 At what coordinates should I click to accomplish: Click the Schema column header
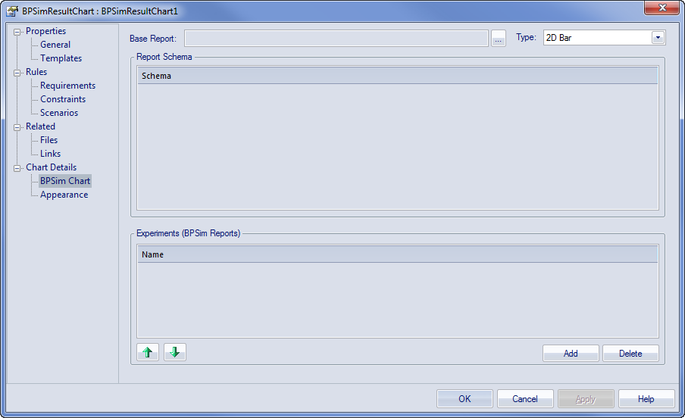tap(397, 76)
